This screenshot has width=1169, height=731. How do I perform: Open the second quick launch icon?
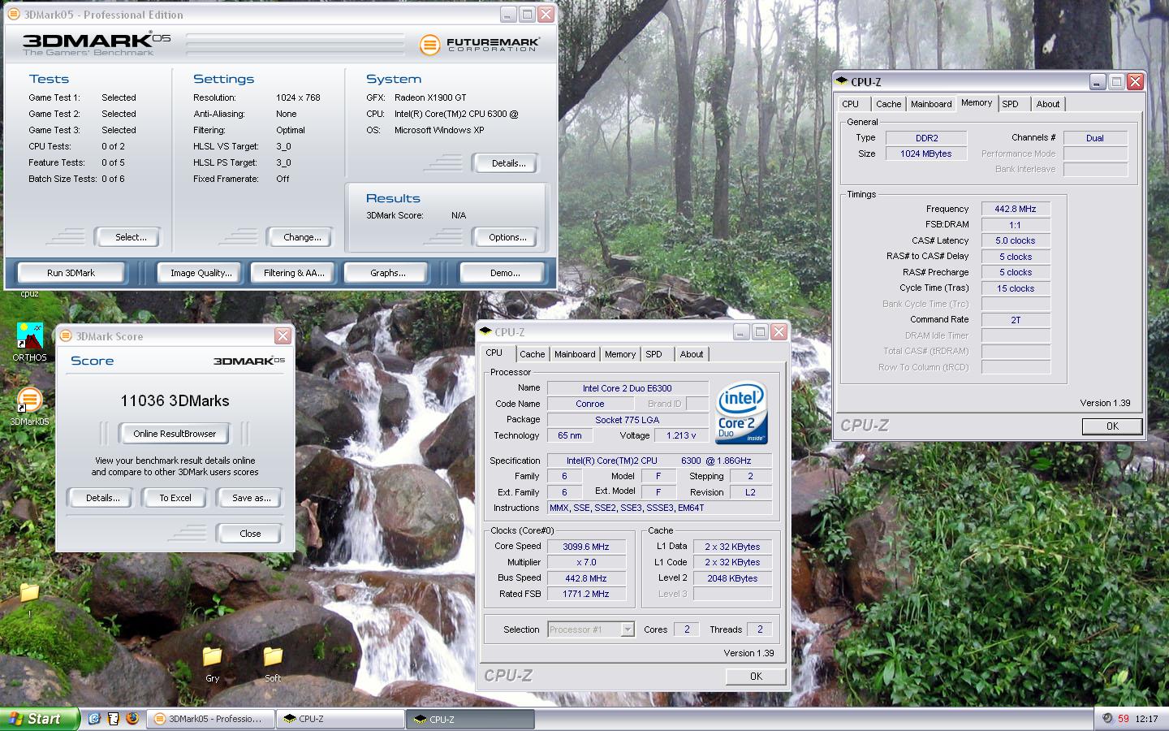click(x=113, y=719)
